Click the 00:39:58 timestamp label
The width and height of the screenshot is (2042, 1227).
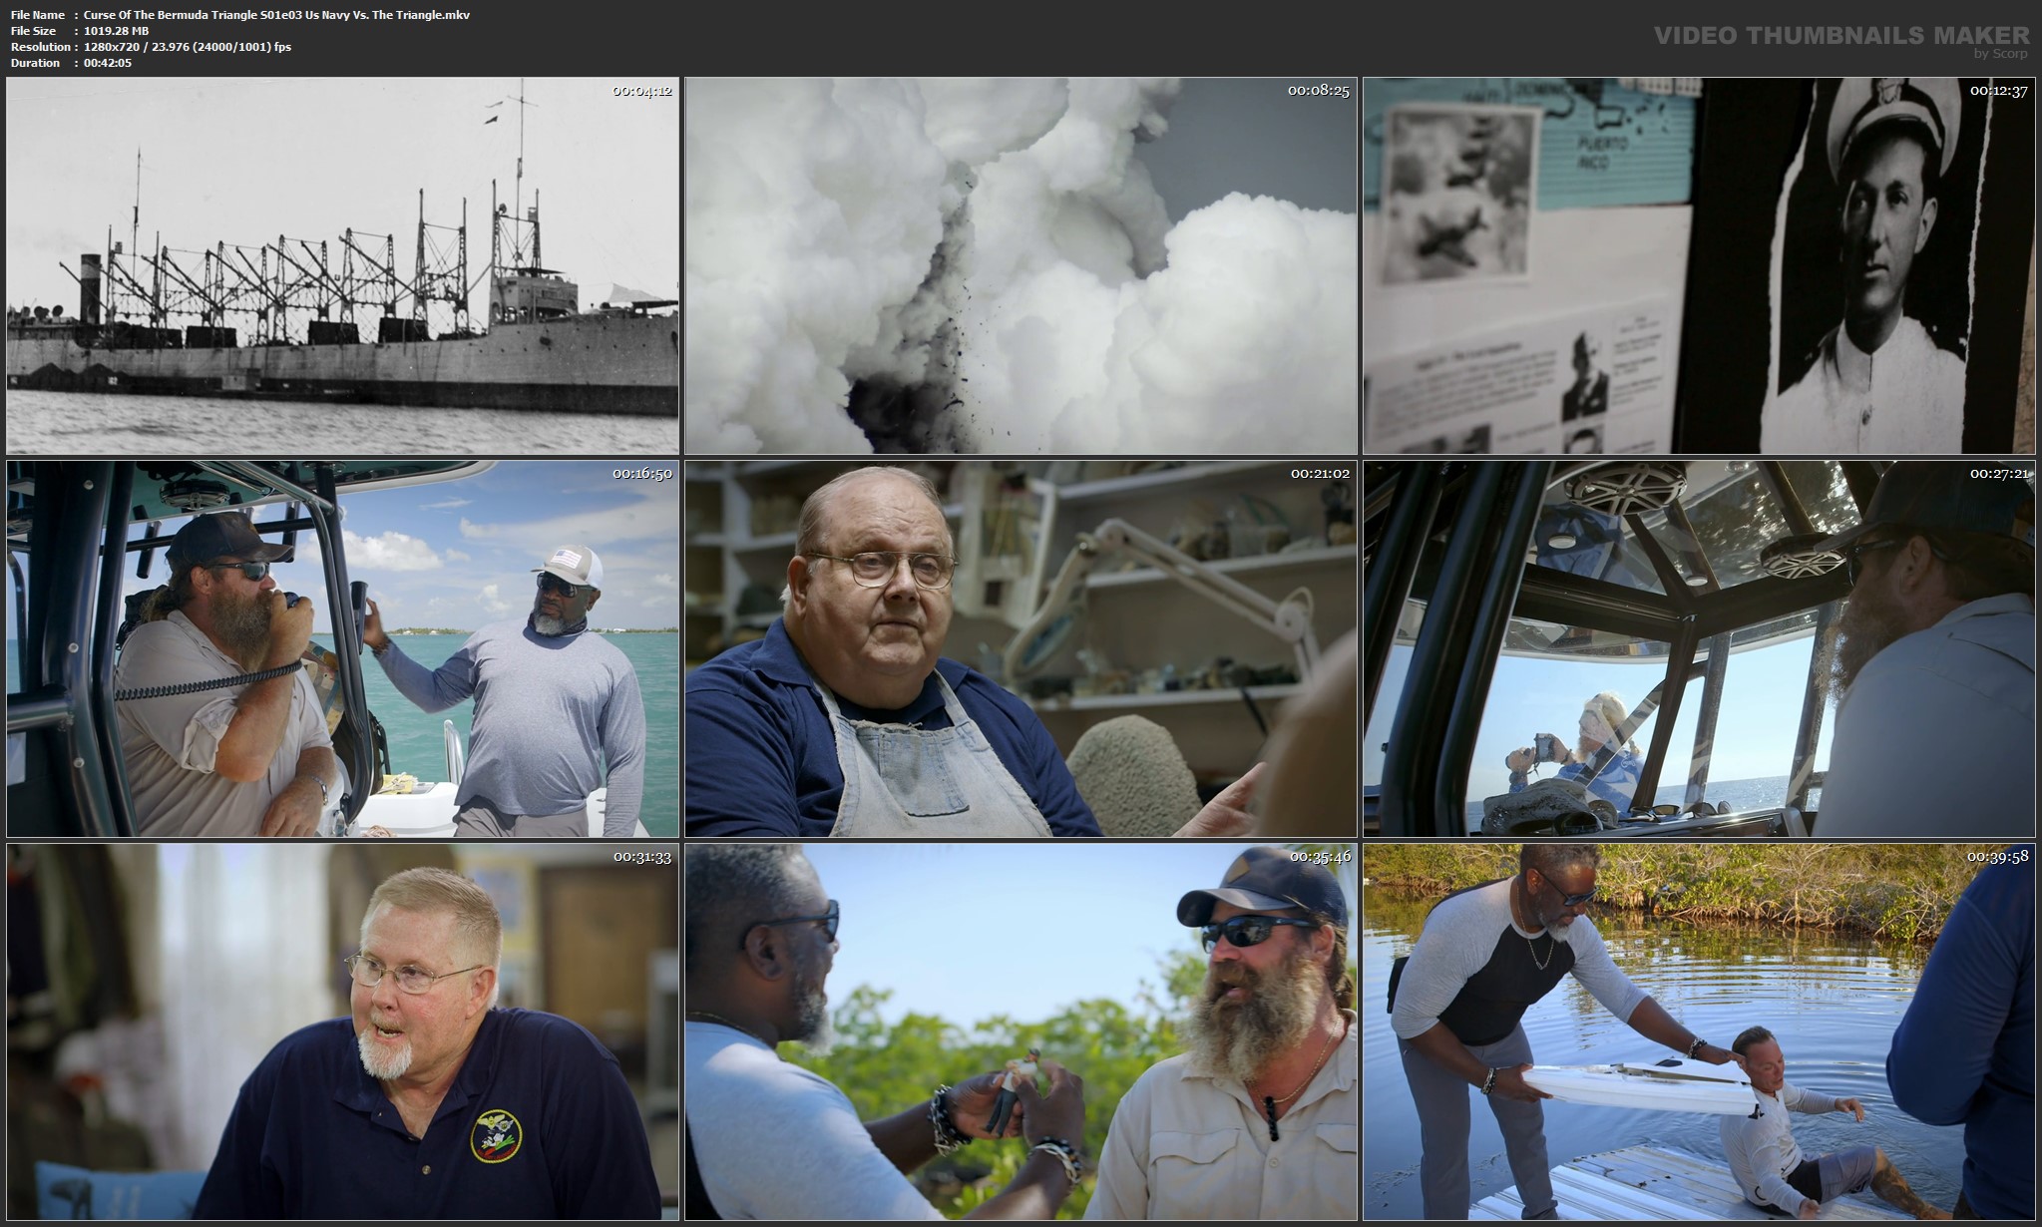pos(1997,857)
